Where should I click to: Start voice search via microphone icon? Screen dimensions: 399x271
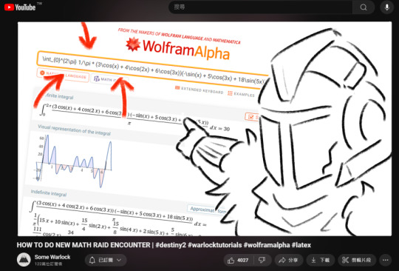(386, 7)
